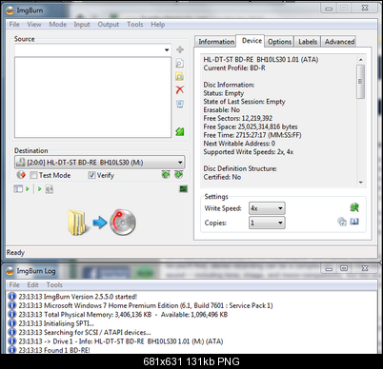Enable the Test Mode checkbox
The image size is (383, 369).
pyautogui.click(x=33, y=175)
